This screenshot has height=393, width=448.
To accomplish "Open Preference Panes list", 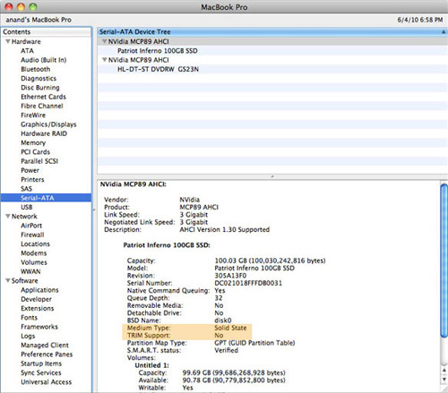I will click(x=47, y=355).
